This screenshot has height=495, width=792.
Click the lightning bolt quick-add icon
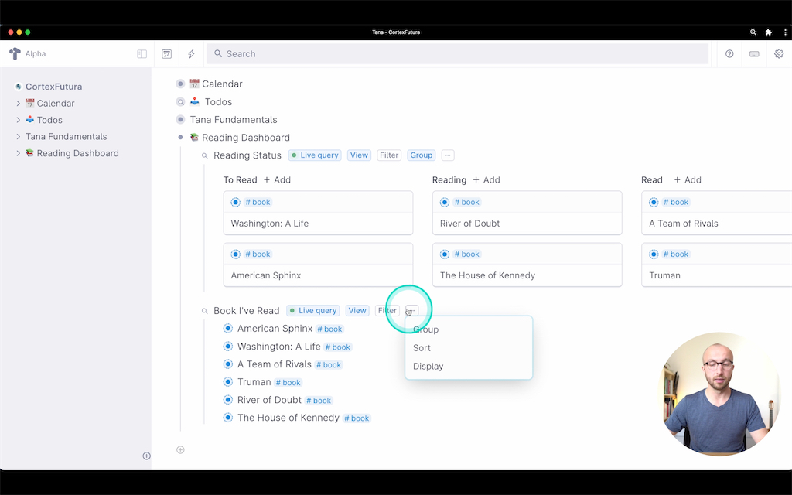(x=191, y=54)
